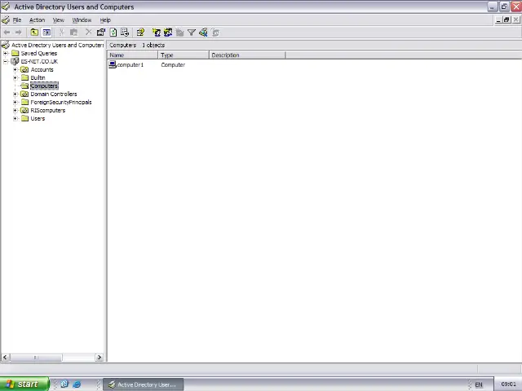This screenshot has width=522, height=391.
Task: Click the tree horizontal scrollbar thumb
Action: pos(36,358)
